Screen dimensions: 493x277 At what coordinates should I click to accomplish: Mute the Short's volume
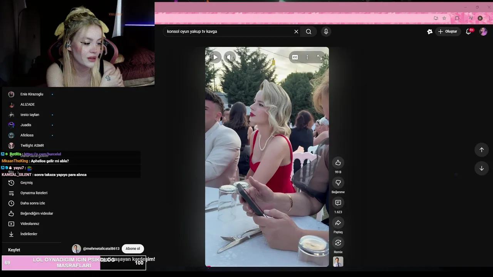click(230, 57)
